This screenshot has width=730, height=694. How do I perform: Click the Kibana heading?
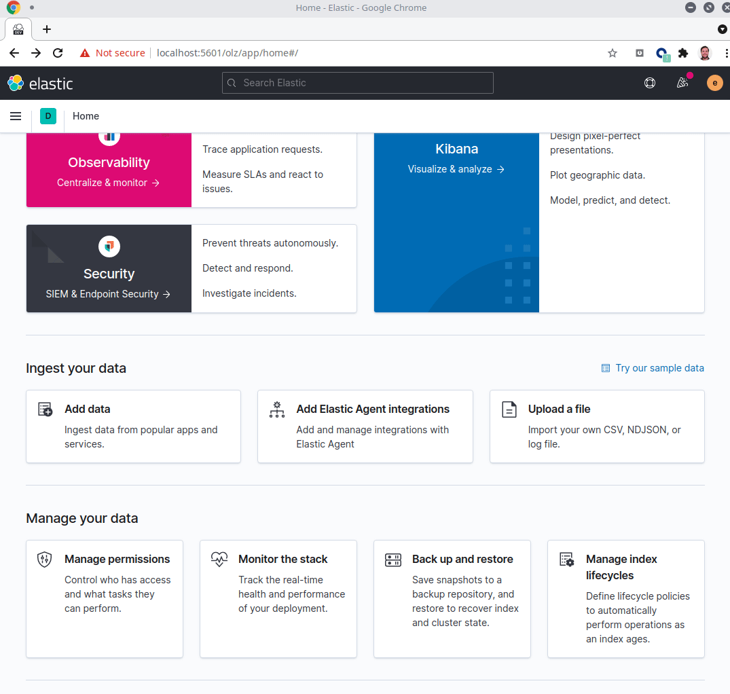[x=457, y=149]
